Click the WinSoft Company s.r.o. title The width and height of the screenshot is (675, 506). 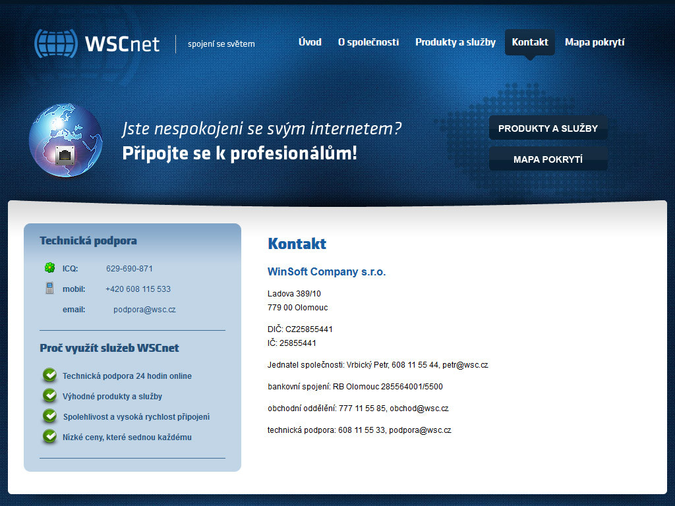[327, 271]
